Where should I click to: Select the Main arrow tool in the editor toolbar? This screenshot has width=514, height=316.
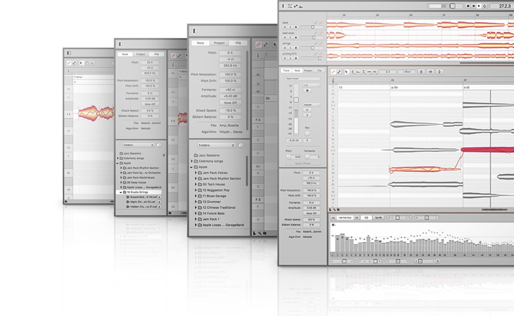click(x=346, y=72)
